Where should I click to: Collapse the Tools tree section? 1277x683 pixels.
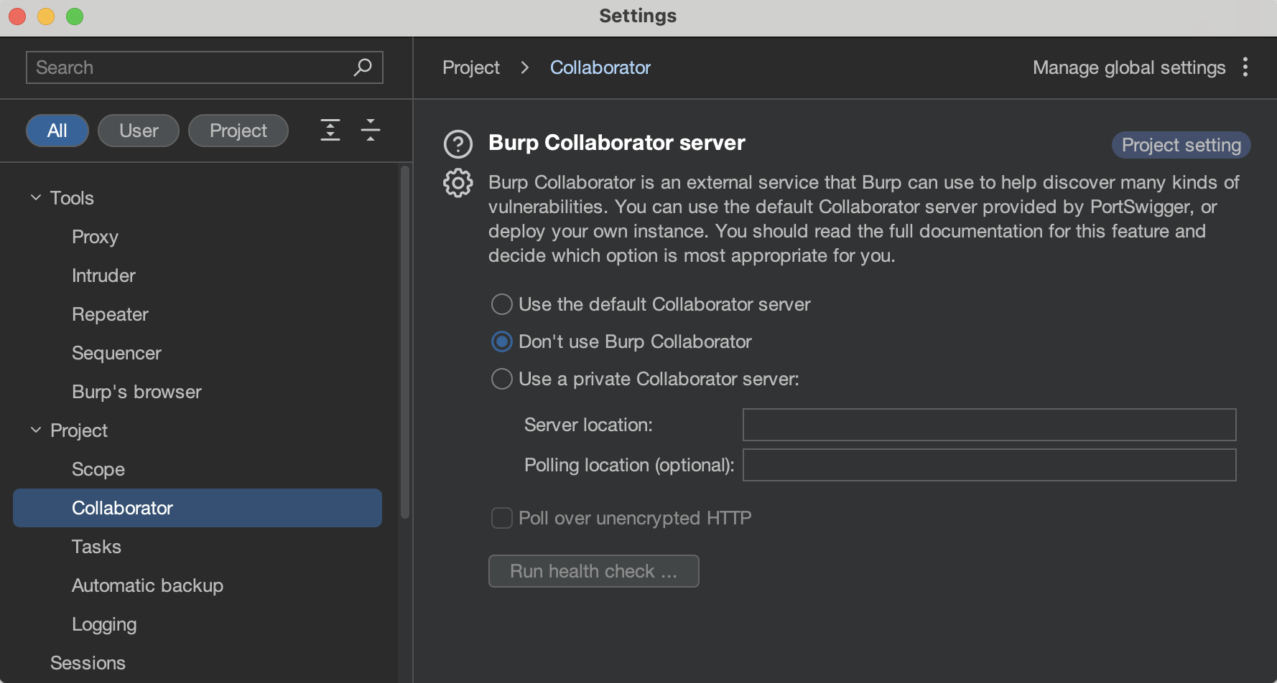pos(36,197)
